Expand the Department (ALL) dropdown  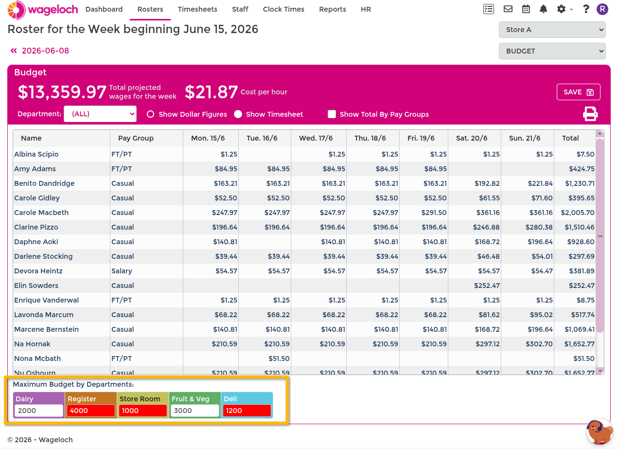[x=100, y=114]
